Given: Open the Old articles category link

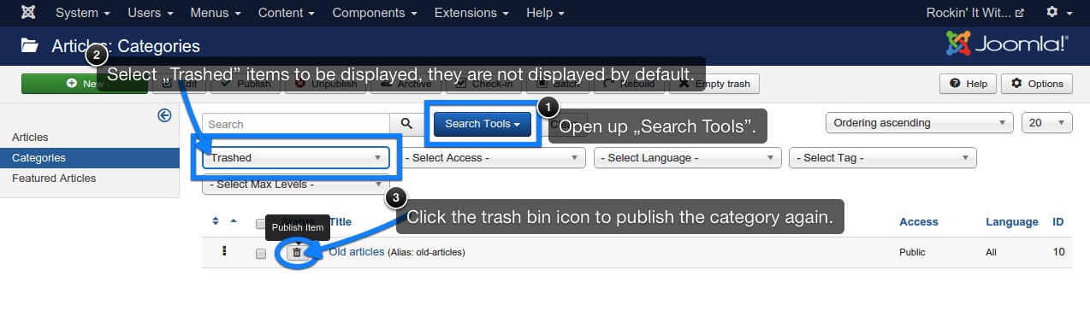Looking at the screenshot, I should click(357, 251).
